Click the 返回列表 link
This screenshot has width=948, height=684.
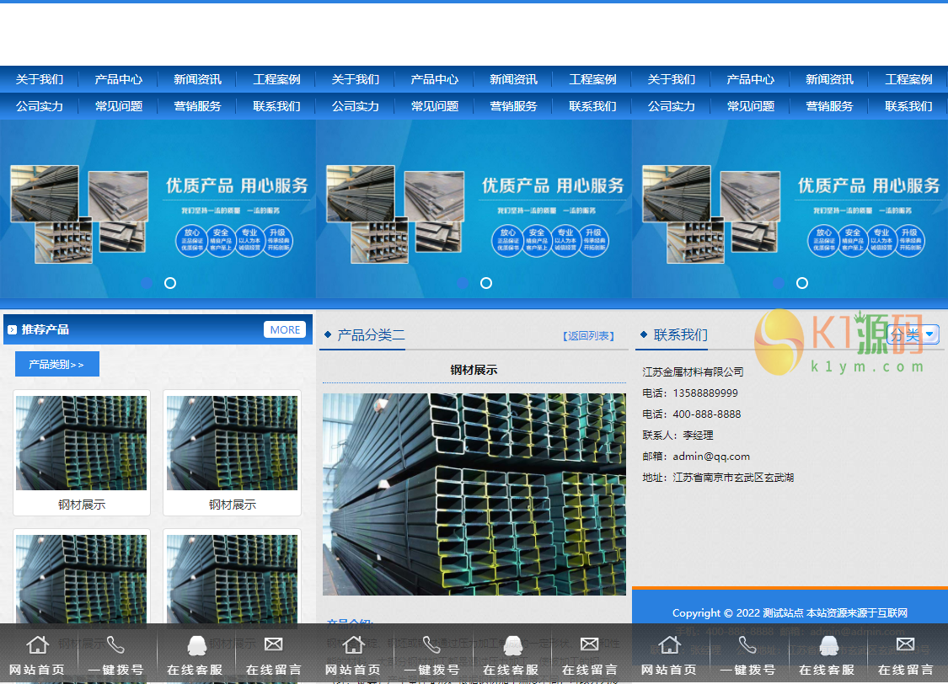[x=589, y=335]
